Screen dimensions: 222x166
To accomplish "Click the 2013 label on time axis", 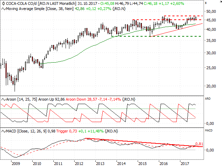I will pos(100,163).
